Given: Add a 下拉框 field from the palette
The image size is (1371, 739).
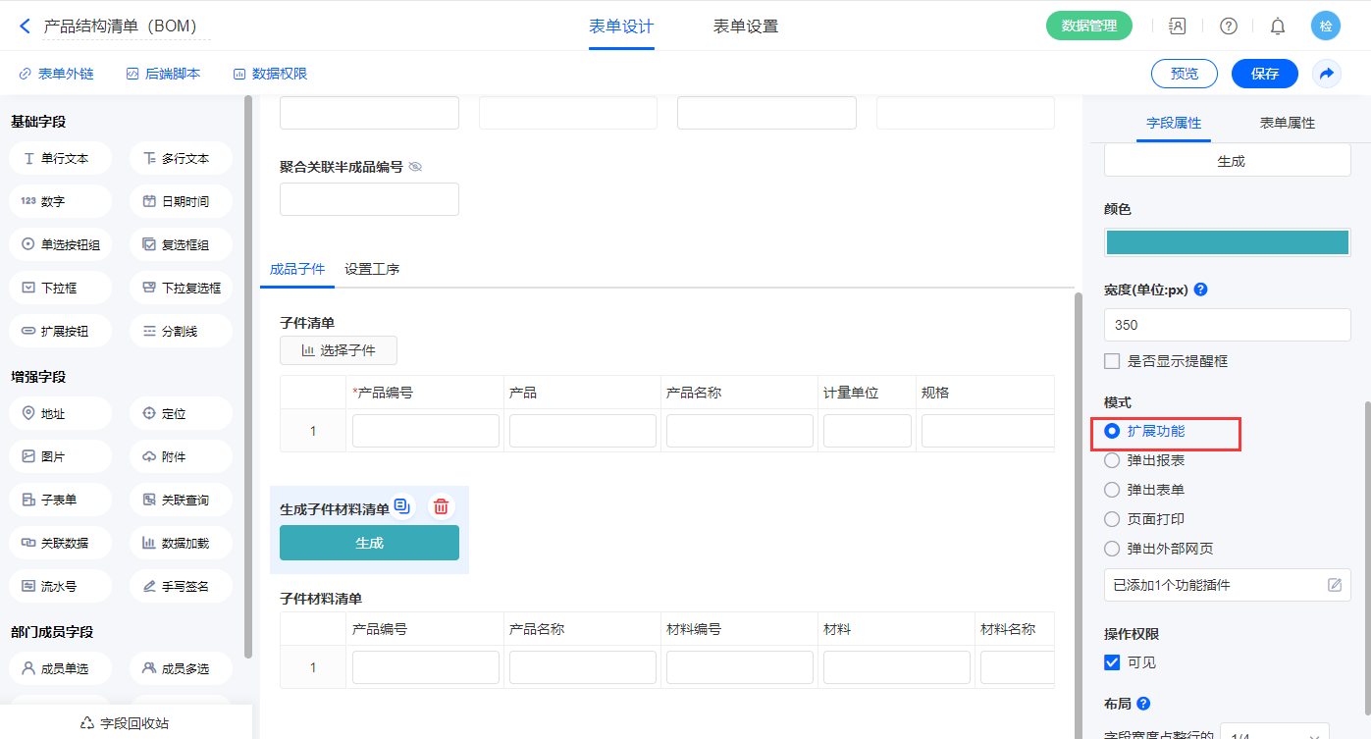Looking at the screenshot, I should (61, 289).
